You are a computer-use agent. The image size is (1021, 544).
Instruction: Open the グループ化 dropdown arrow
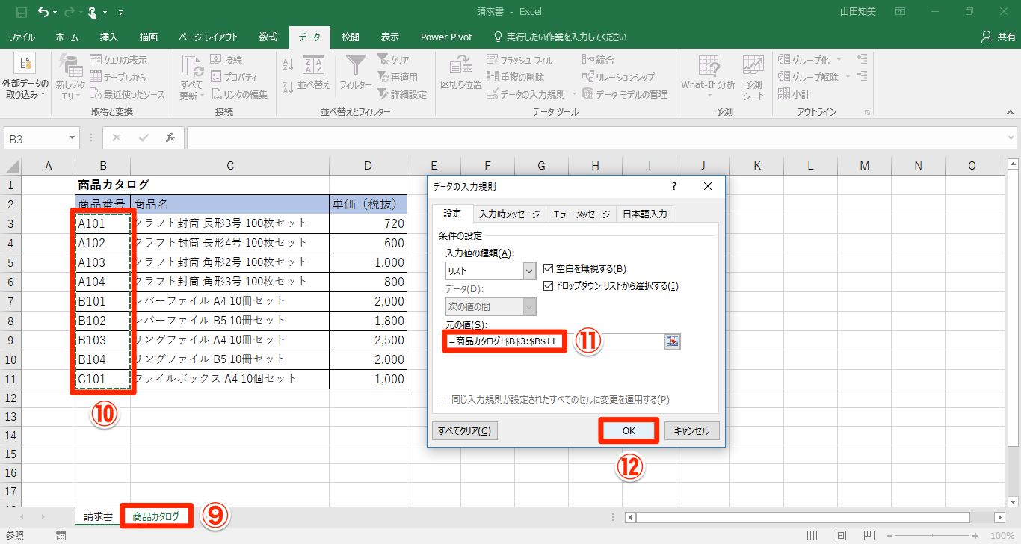(839, 60)
